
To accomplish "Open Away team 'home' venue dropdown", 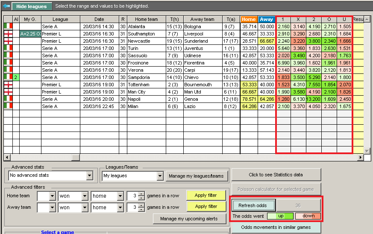I will point(120,208).
